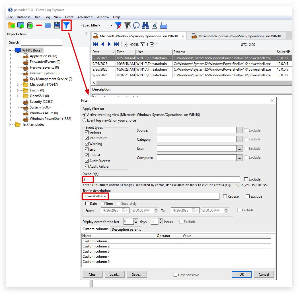Screen dimensions: 298x293
Task: Click the floppy disk save icon
Action: click(x=57, y=25)
